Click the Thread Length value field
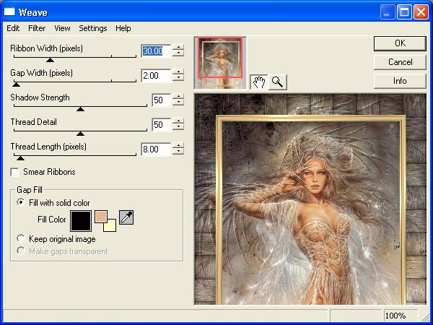Viewport: 433px width, 325px height. (x=156, y=149)
